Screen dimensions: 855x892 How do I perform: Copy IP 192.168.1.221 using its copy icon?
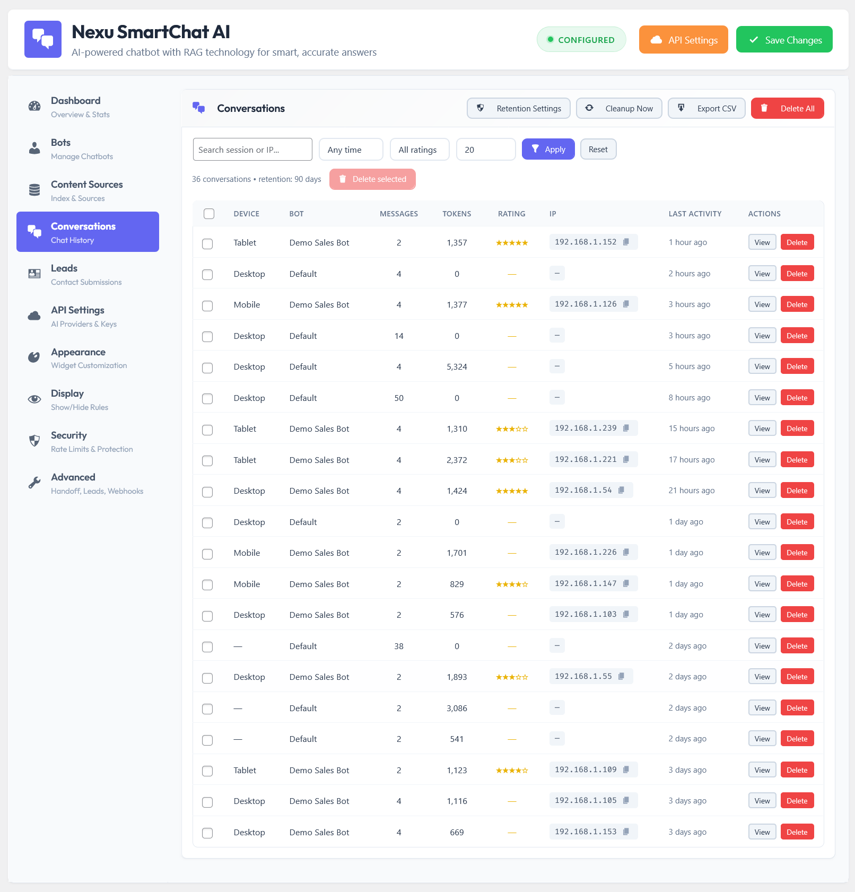[626, 459]
